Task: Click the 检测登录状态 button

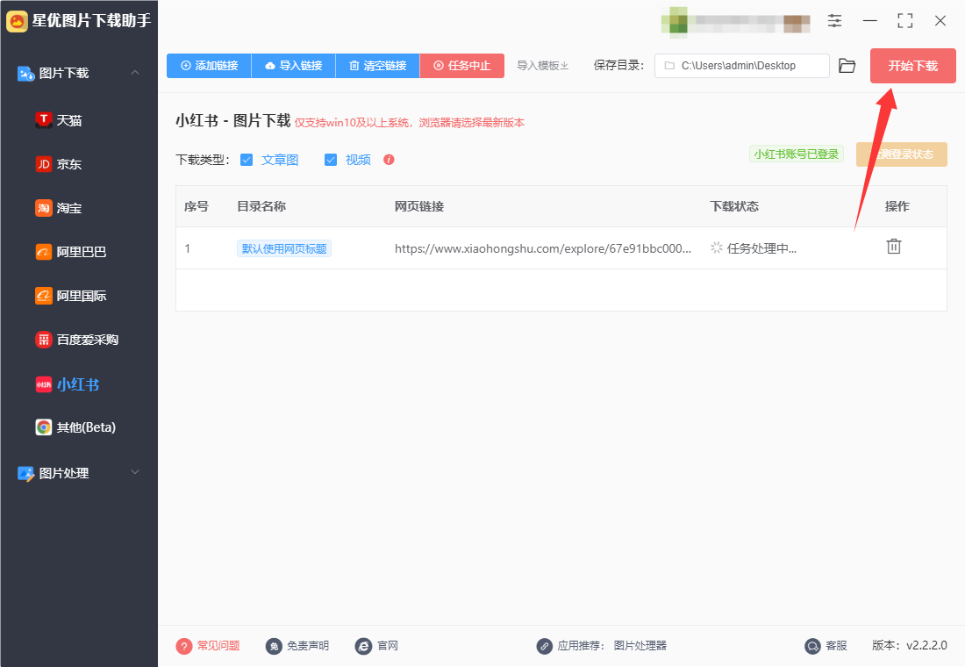Action: pos(901,154)
